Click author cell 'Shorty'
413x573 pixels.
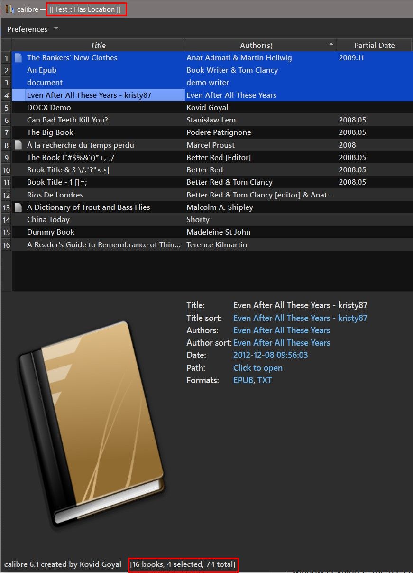pos(198,220)
